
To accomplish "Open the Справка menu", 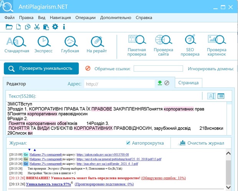I will 144,18.
